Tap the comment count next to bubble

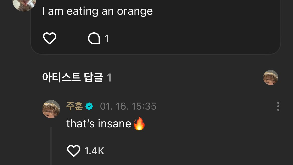click(x=107, y=38)
